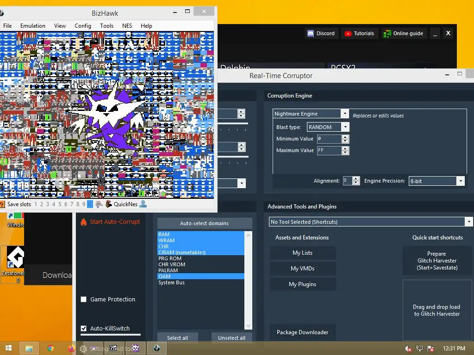Image resolution: width=474 pixels, height=355 pixels.
Task: Switch to BizHawk taskbar icon
Action: (x=156, y=349)
